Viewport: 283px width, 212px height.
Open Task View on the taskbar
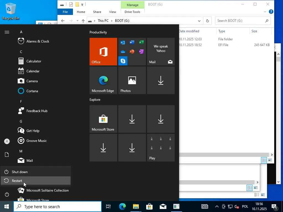pyautogui.click(x=108, y=206)
